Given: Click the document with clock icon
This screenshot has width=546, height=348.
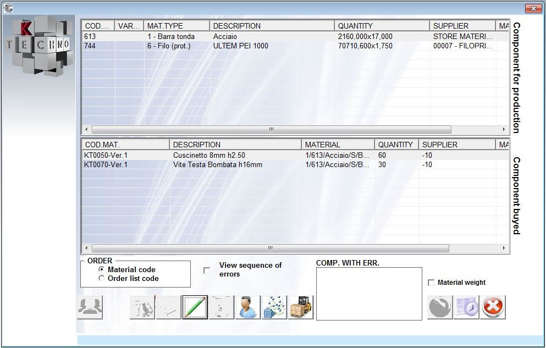Looking at the screenshot, I should 467,307.
